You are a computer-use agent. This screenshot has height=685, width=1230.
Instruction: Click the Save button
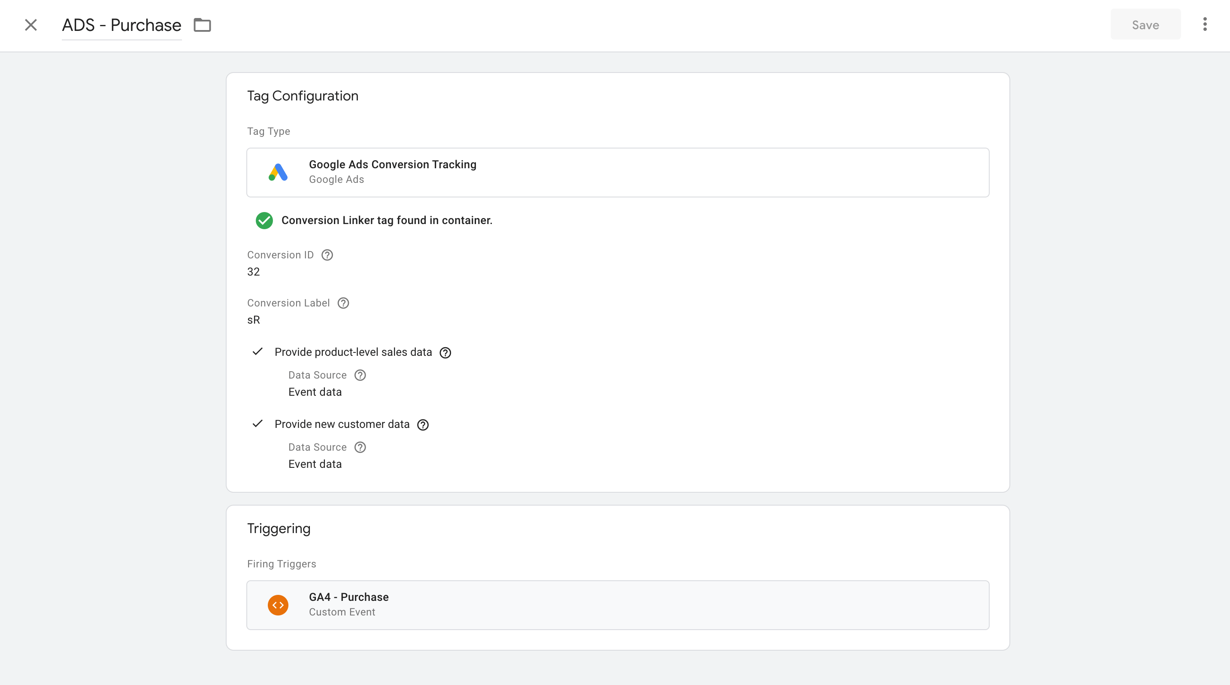pos(1145,25)
